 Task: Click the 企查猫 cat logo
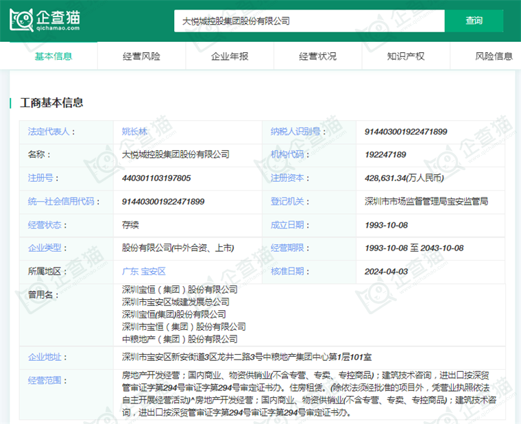[45, 21]
